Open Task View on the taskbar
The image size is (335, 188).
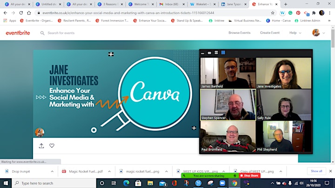click(114, 183)
